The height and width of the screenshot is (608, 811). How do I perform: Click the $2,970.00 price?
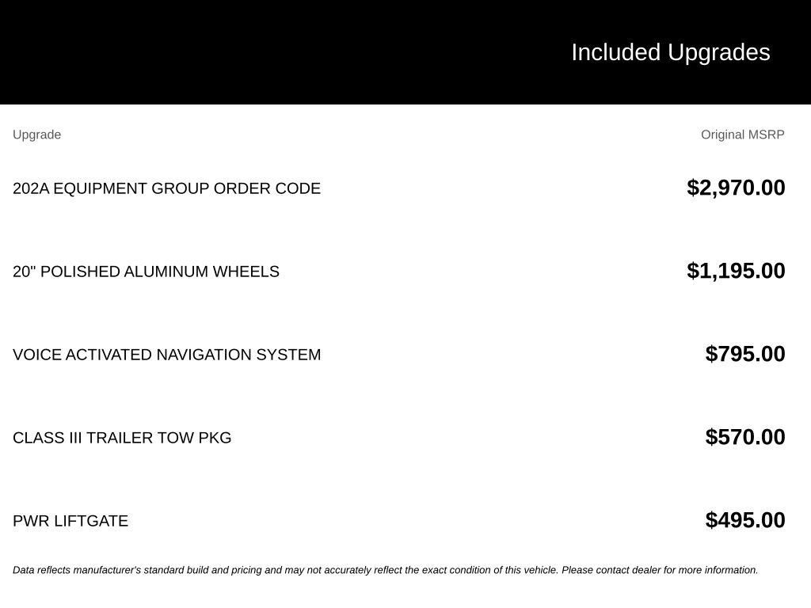pyautogui.click(x=736, y=188)
